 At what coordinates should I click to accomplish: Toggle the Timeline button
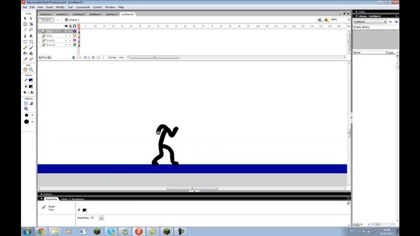[46, 20]
